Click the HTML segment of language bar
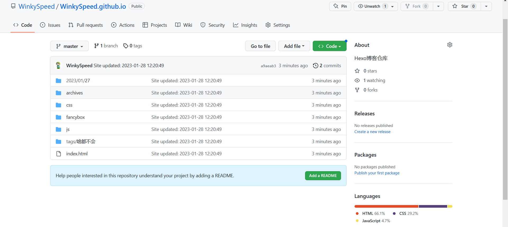 386,206
